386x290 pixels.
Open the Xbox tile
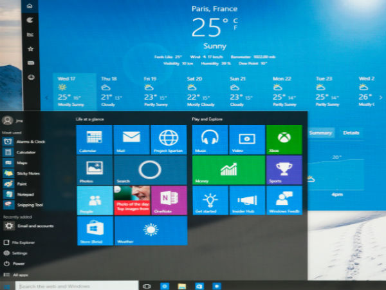(284, 139)
